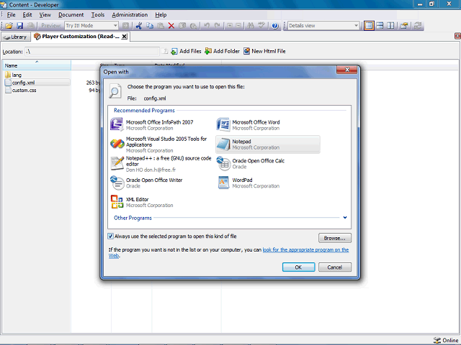
Task: Click the Browse... button
Action: point(334,238)
